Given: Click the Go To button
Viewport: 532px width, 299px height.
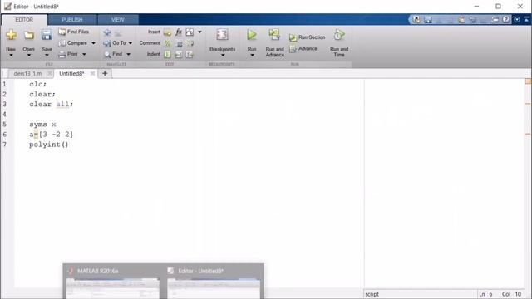Looking at the screenshot, I should point(115,43).
